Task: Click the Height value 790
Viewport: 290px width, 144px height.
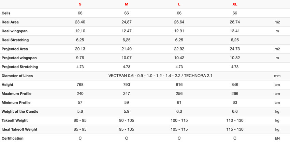Action: click(x=127, y=85)
